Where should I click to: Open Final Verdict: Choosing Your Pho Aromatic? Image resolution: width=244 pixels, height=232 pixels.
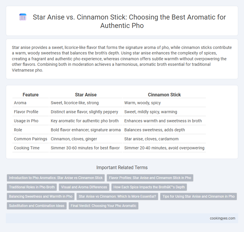[103, 206]
